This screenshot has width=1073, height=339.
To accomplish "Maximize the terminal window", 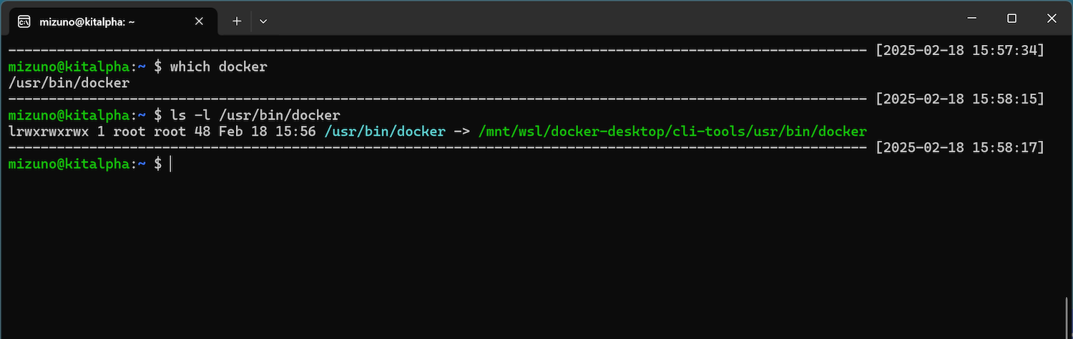I will pos(1011,18).
